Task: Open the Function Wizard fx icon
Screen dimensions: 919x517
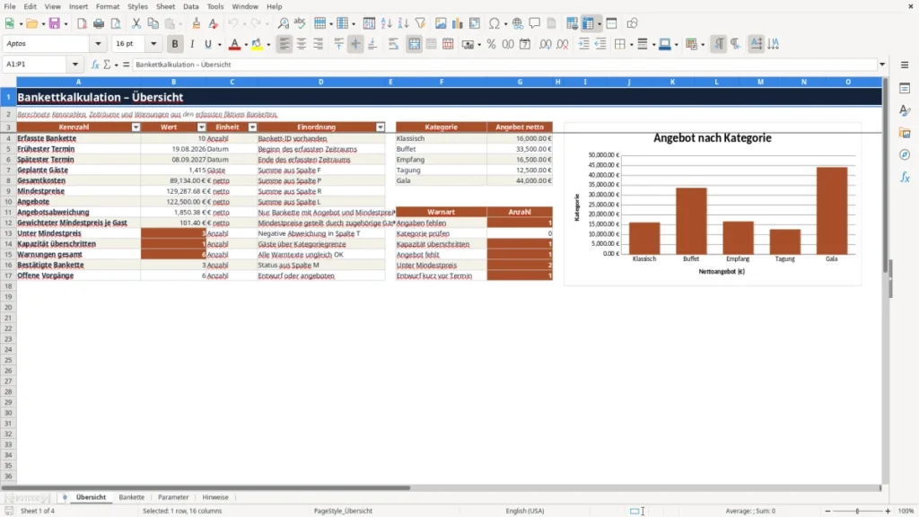Action: 95,65
